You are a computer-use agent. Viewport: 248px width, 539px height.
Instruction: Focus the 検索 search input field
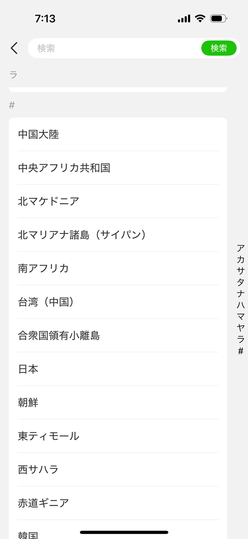(114, 48)
